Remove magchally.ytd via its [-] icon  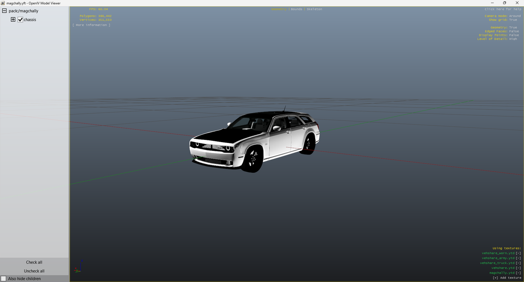click(518, 273)
